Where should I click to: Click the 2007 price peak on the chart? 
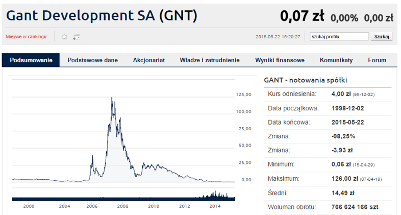(112, 98)
